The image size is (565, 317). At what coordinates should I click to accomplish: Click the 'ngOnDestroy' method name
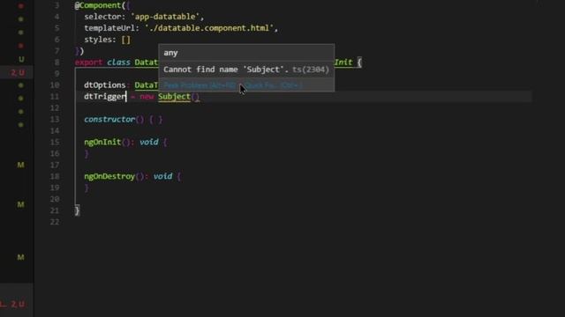pos(109,176)
